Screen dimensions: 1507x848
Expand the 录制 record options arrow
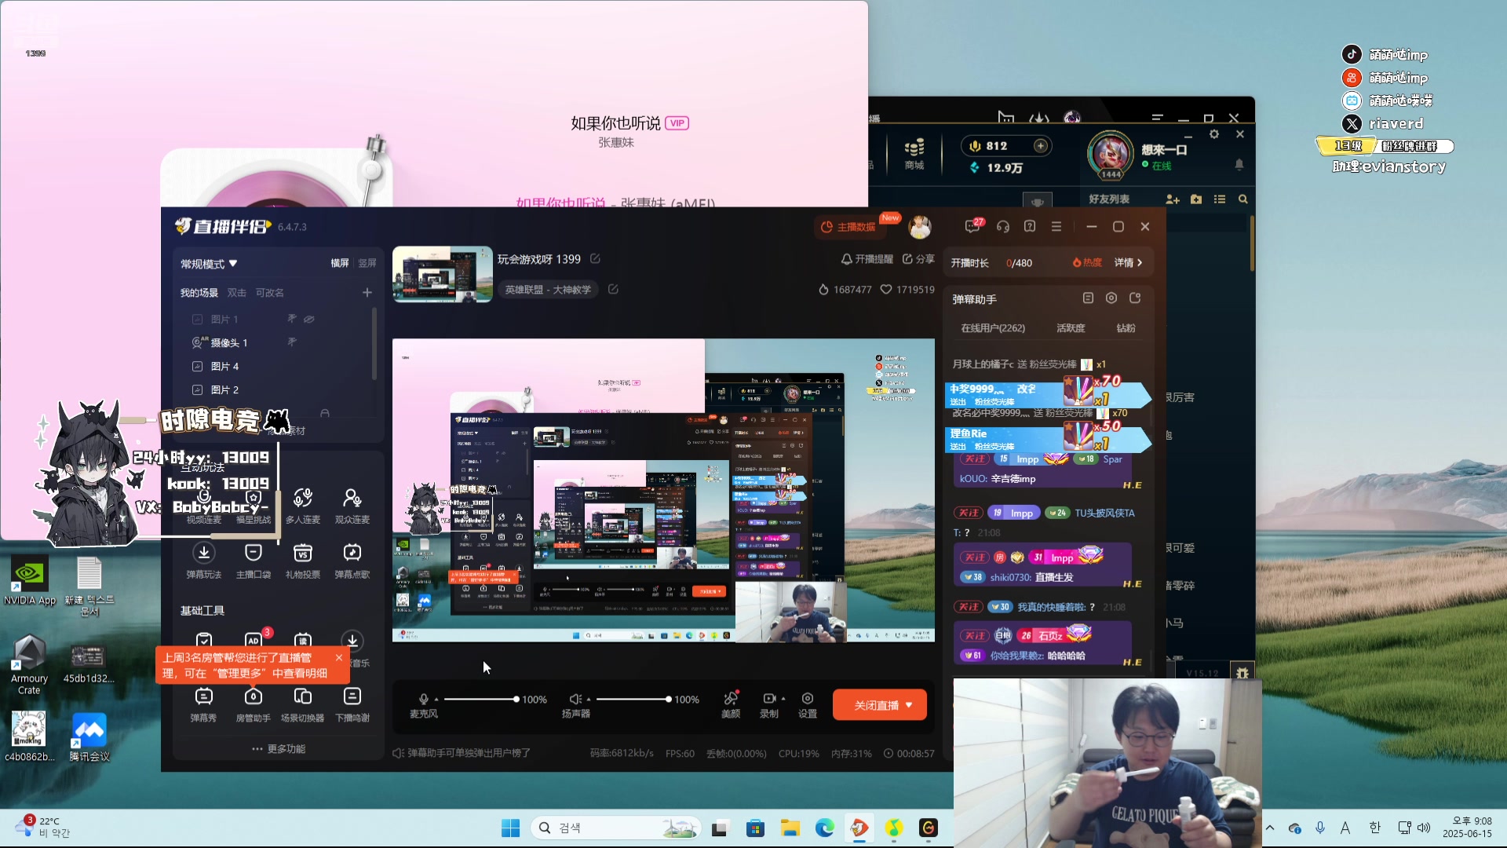(x=783, y=698)
